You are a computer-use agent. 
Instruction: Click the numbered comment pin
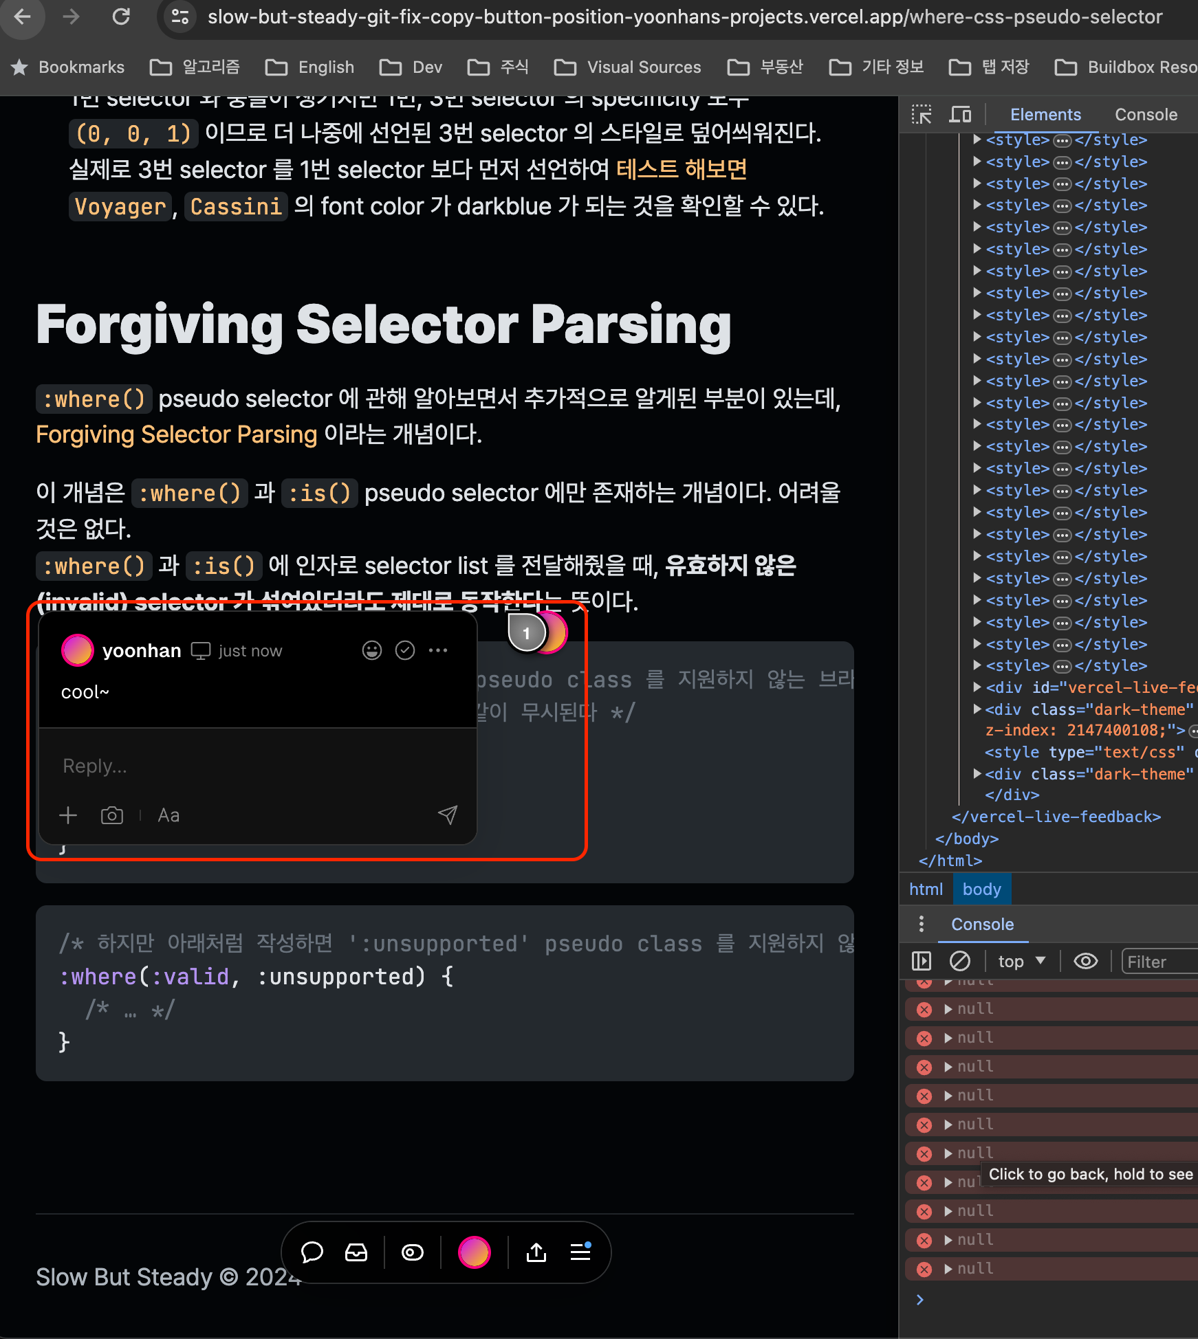click(527, 633)
